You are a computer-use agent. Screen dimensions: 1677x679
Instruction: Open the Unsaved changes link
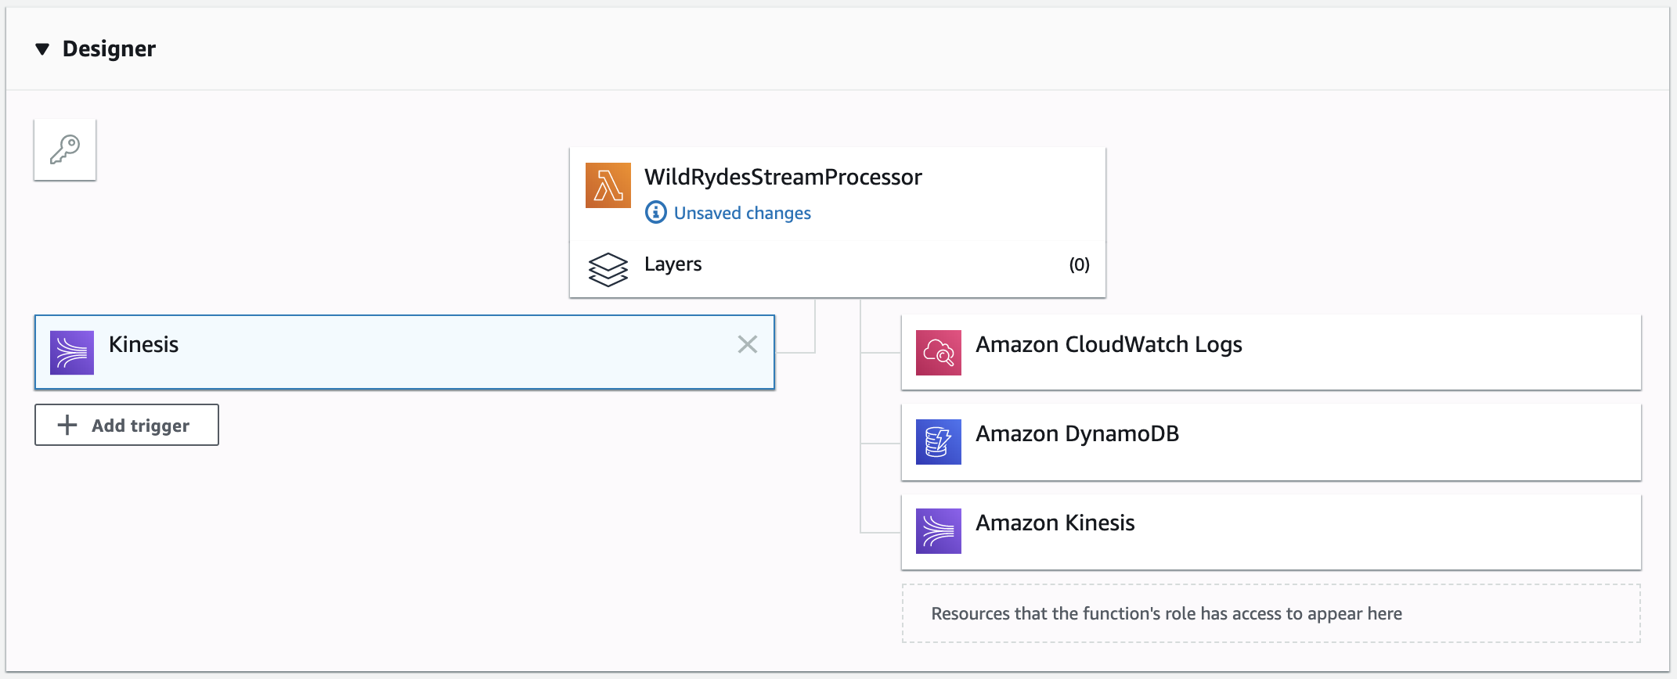742,213
